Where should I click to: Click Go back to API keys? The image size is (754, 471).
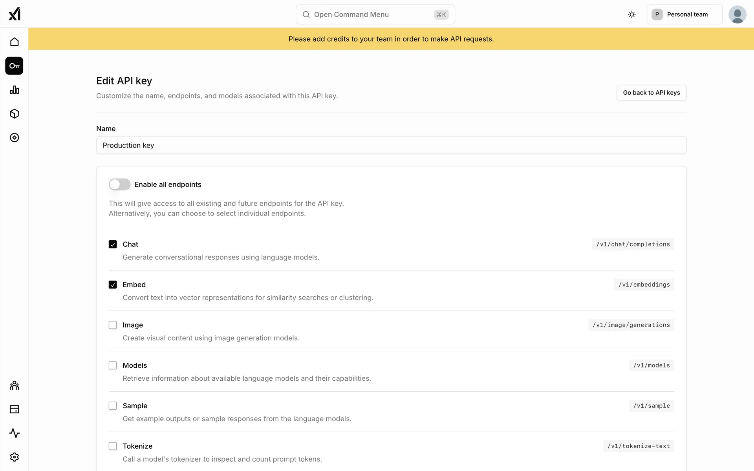(651, 93)
